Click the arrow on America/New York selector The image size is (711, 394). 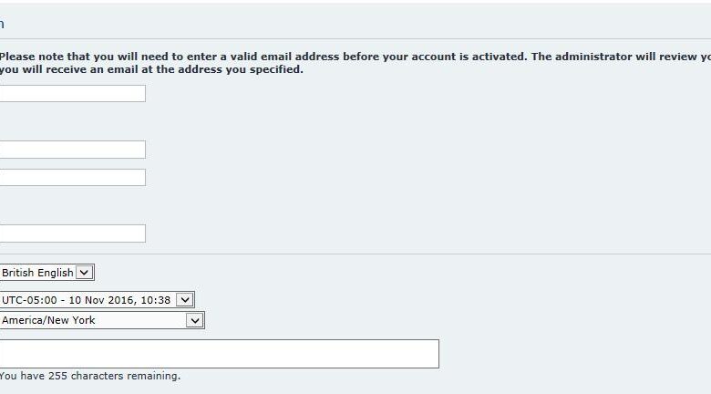(194, 320)
